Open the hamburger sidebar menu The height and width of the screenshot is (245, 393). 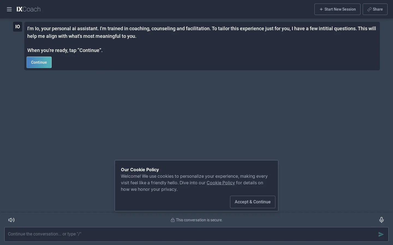(x=9, y=9)
